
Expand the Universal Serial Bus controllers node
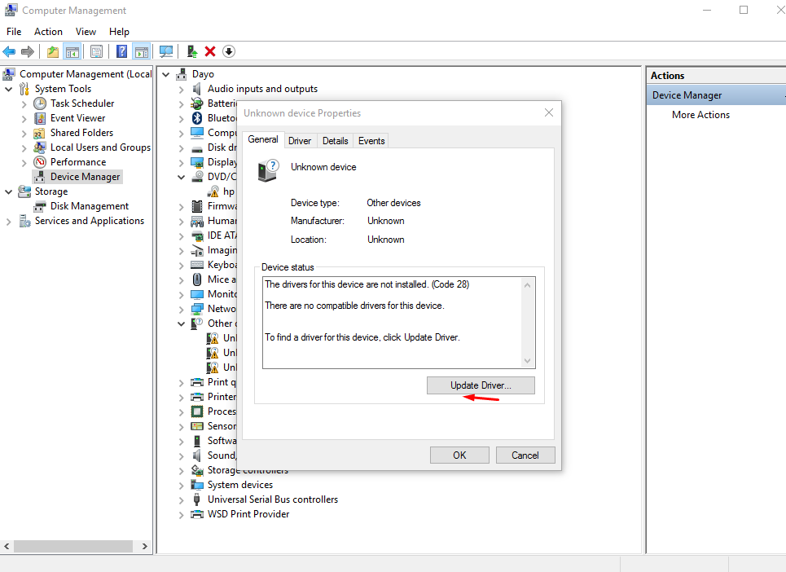pyautogui.click(x=181, y=499)
